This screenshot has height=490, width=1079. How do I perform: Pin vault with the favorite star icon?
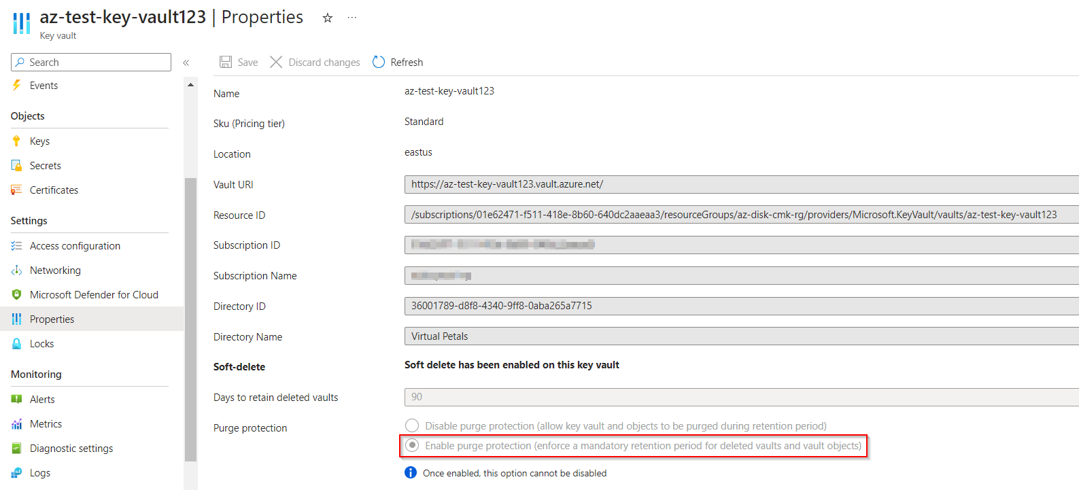(328, 18)
